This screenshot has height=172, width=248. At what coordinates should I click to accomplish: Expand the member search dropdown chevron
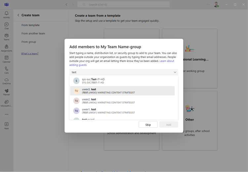tap(175, 72)
